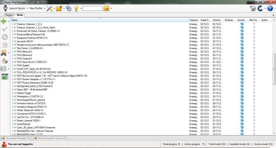Click the globe login status icon
This screenshot has height=148, width=276.
253,8
